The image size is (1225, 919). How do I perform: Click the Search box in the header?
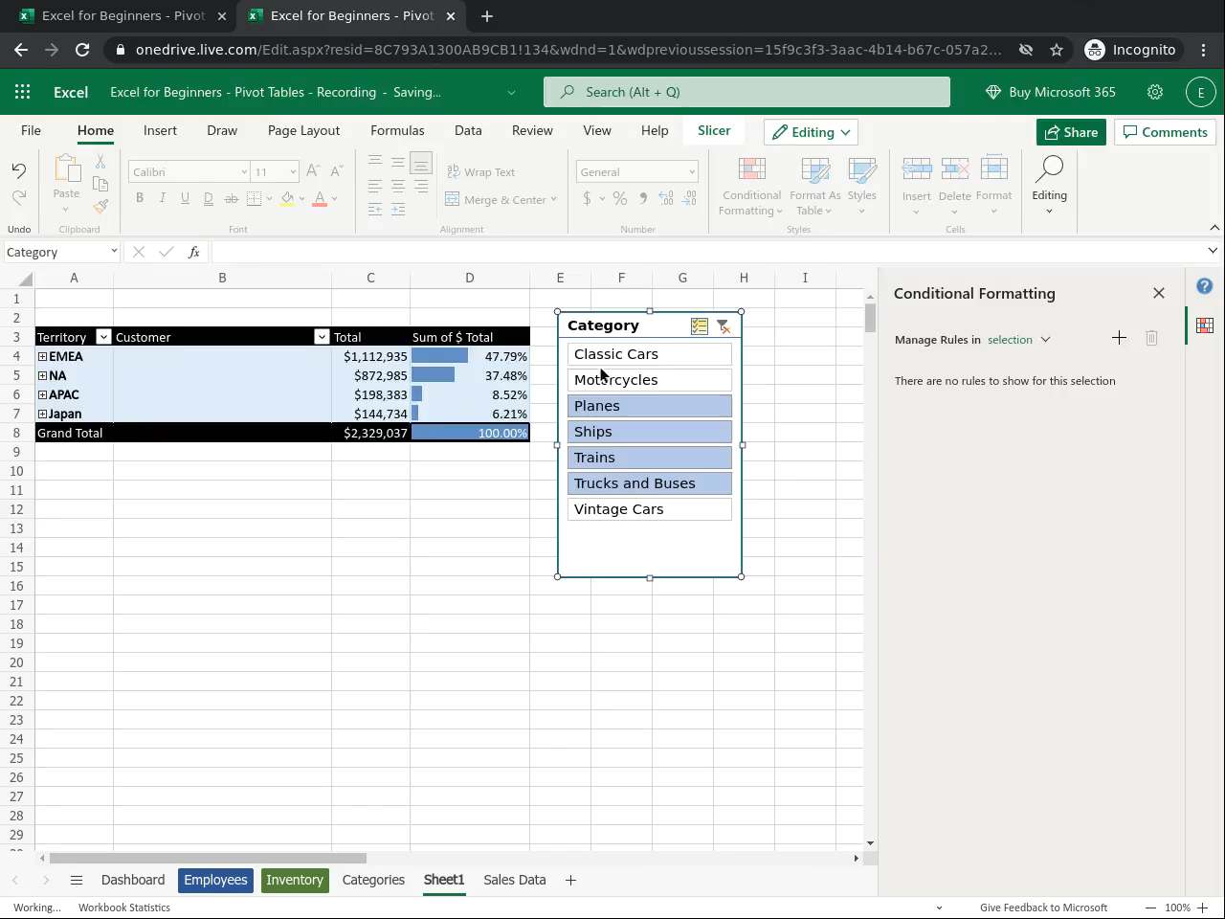pyautogui.click(x=746, y=92)
